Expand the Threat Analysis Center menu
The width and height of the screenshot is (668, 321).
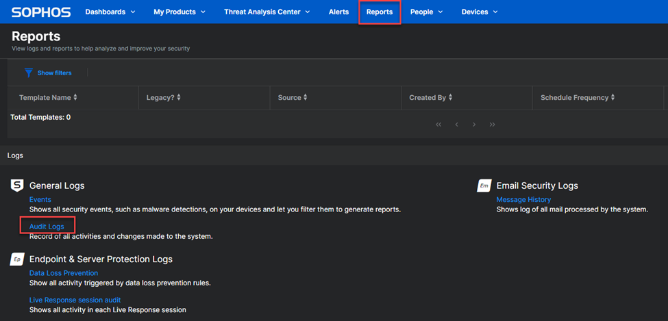coord(267,12)
